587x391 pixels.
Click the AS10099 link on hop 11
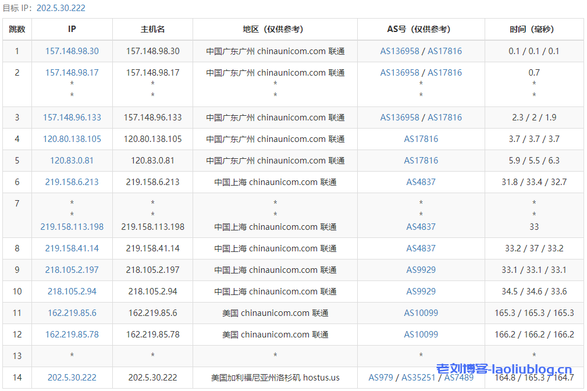coord(421,312)
